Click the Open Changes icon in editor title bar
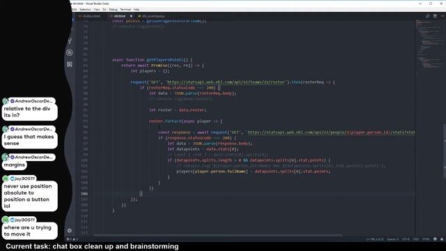446x251 pixels. coord(427,16)
